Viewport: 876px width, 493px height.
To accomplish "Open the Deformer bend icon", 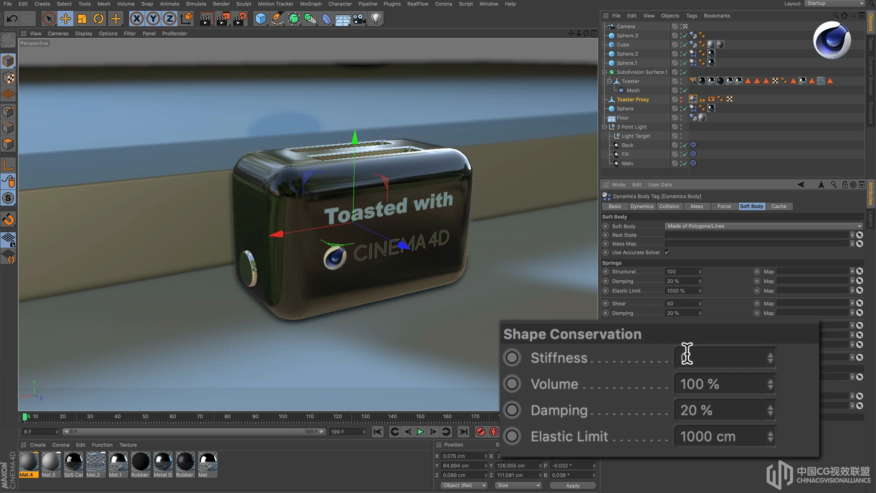I will pos(327,19).
